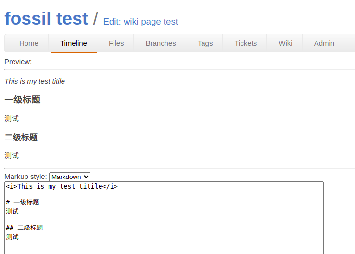Image resolution: width=355 pixels, height=254 pixels.
Task: Open the Tags tab
Action: (x=205, y=43)
